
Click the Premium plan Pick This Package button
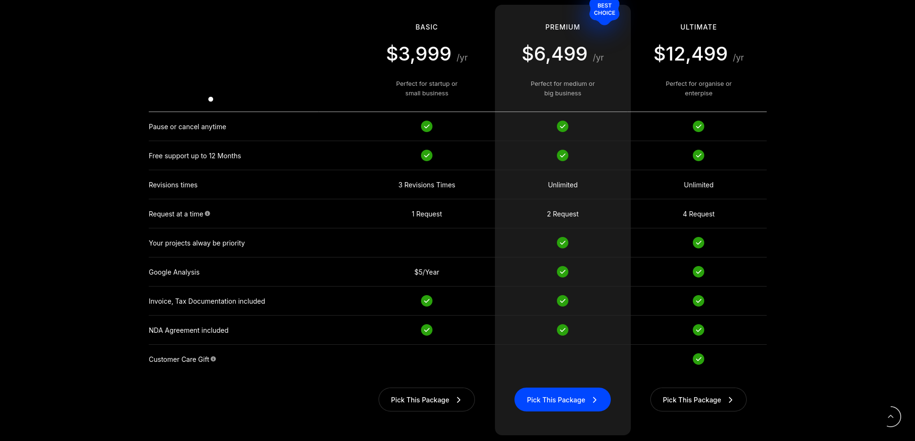coord(562,400)
